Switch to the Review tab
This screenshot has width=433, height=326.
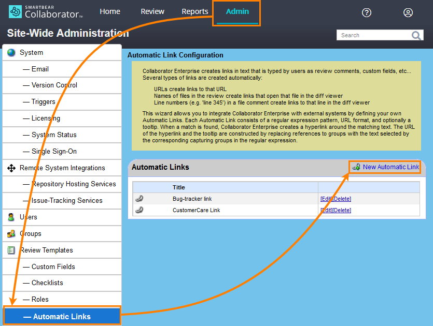tap(152, 11)
